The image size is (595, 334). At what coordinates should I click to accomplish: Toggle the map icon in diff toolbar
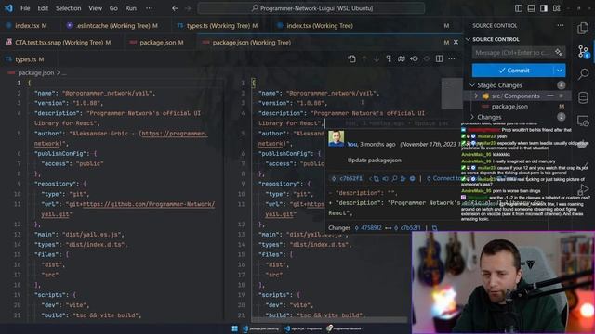402,58
